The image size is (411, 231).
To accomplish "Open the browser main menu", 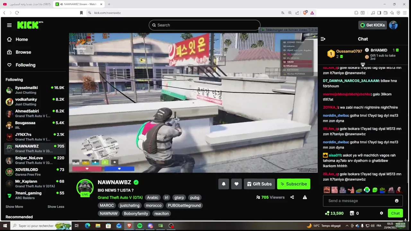I will (406, 13).
